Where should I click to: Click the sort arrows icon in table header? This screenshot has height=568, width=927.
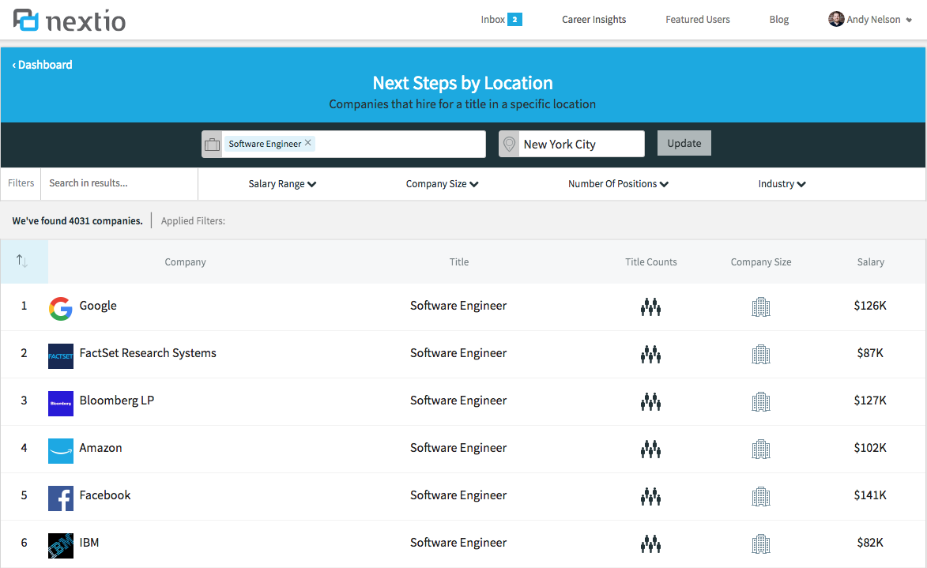tap(23, 261)
